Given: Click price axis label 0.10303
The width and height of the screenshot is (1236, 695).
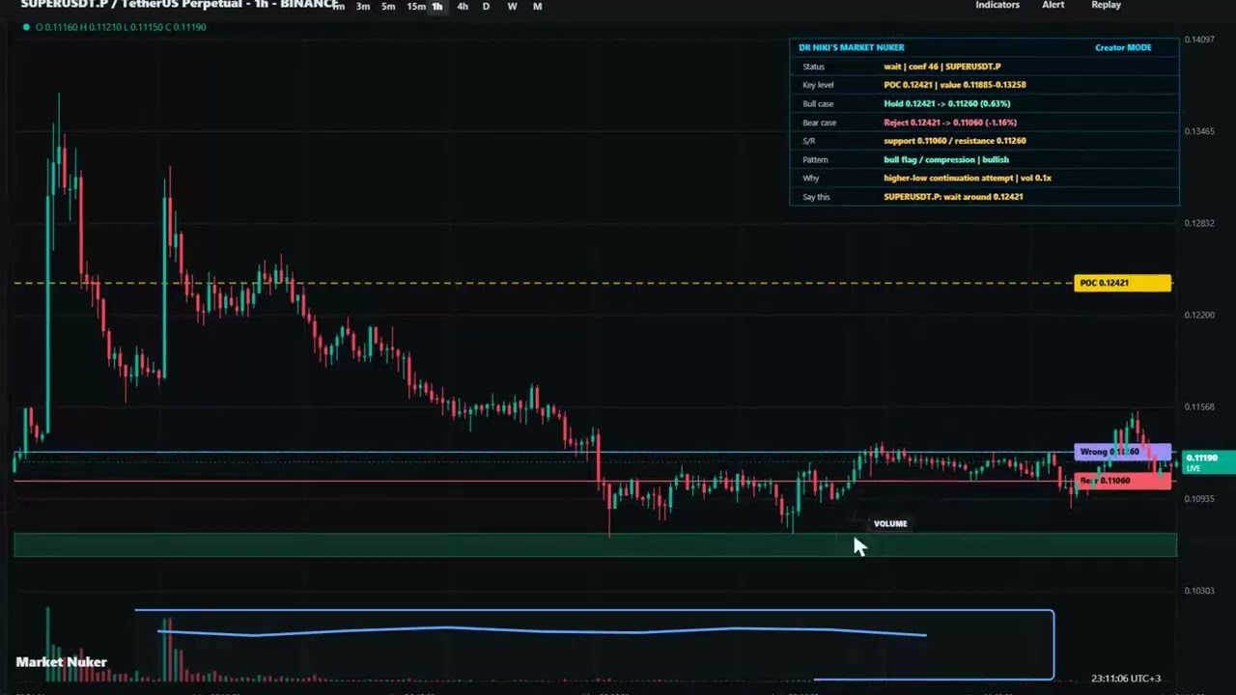Looking at the screenshot, I should [1199, 591].
